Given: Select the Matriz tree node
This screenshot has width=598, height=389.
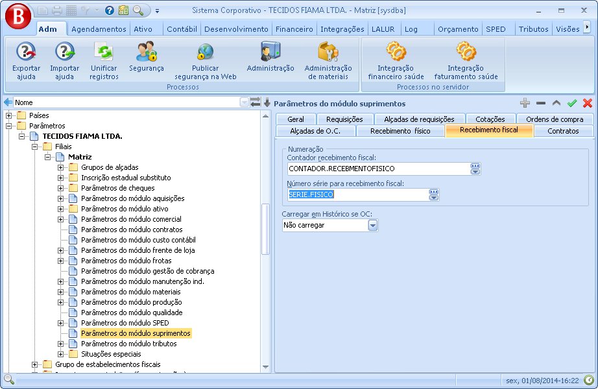Looking at the screenshot, I should pyautogui.click(x=80, y=157).
